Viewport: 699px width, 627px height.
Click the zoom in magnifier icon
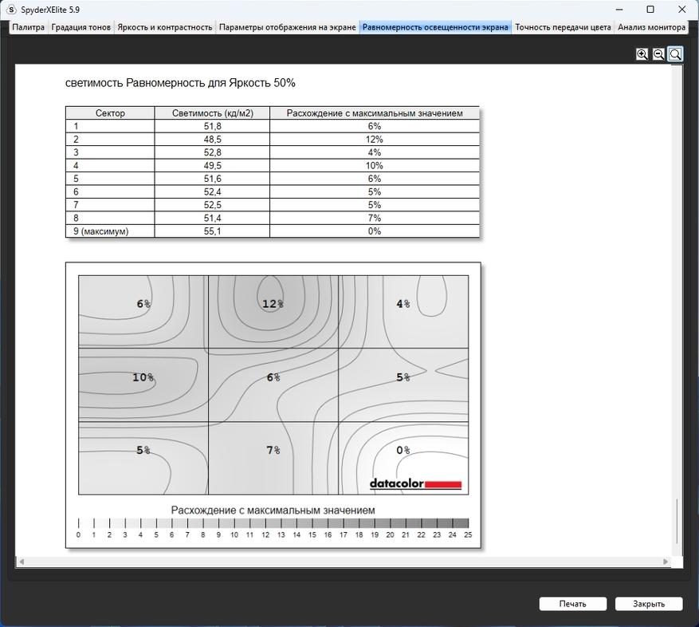642,54
